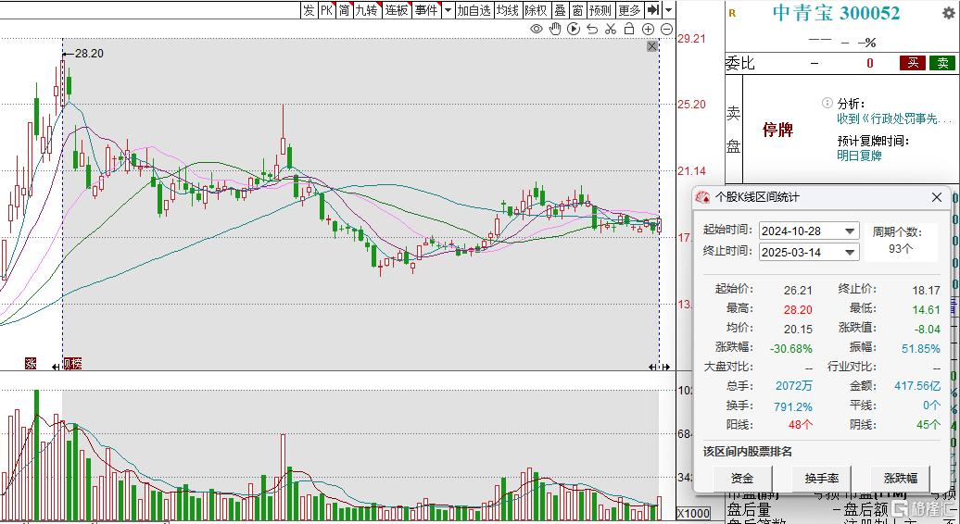Toggle the 连板 indicator
The width and height of the screenshot is (960, 524).
tap(397, 10)
